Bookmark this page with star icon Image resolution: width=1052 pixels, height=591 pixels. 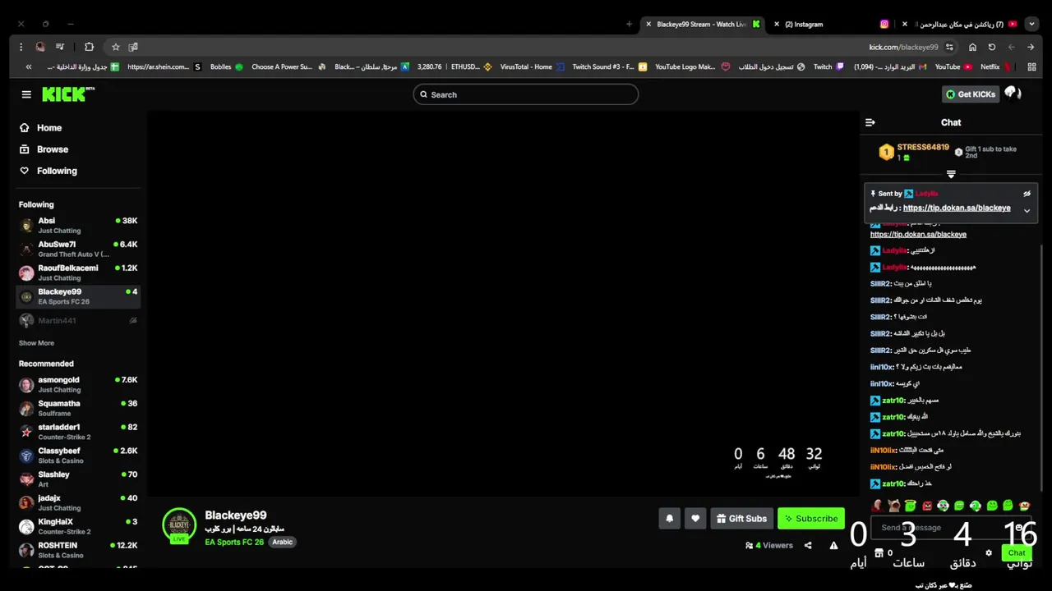(x=116, y=47)
